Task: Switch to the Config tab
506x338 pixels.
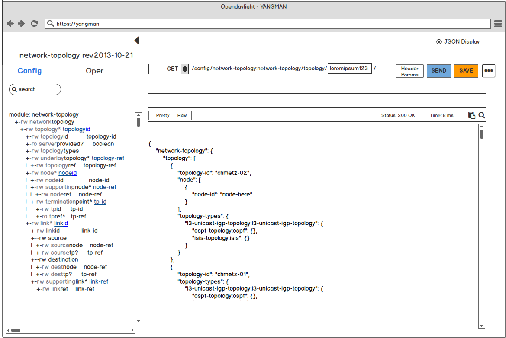Action: click(29, 71)
